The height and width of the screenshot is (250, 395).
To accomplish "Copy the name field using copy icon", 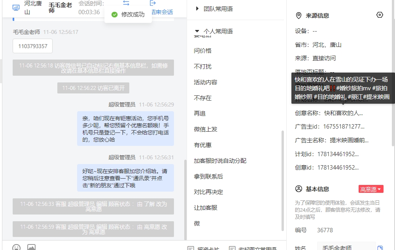I will pos(380,248).
